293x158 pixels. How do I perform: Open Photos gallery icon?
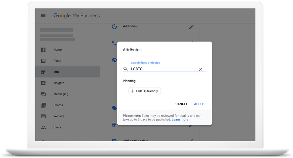point(43,105)
